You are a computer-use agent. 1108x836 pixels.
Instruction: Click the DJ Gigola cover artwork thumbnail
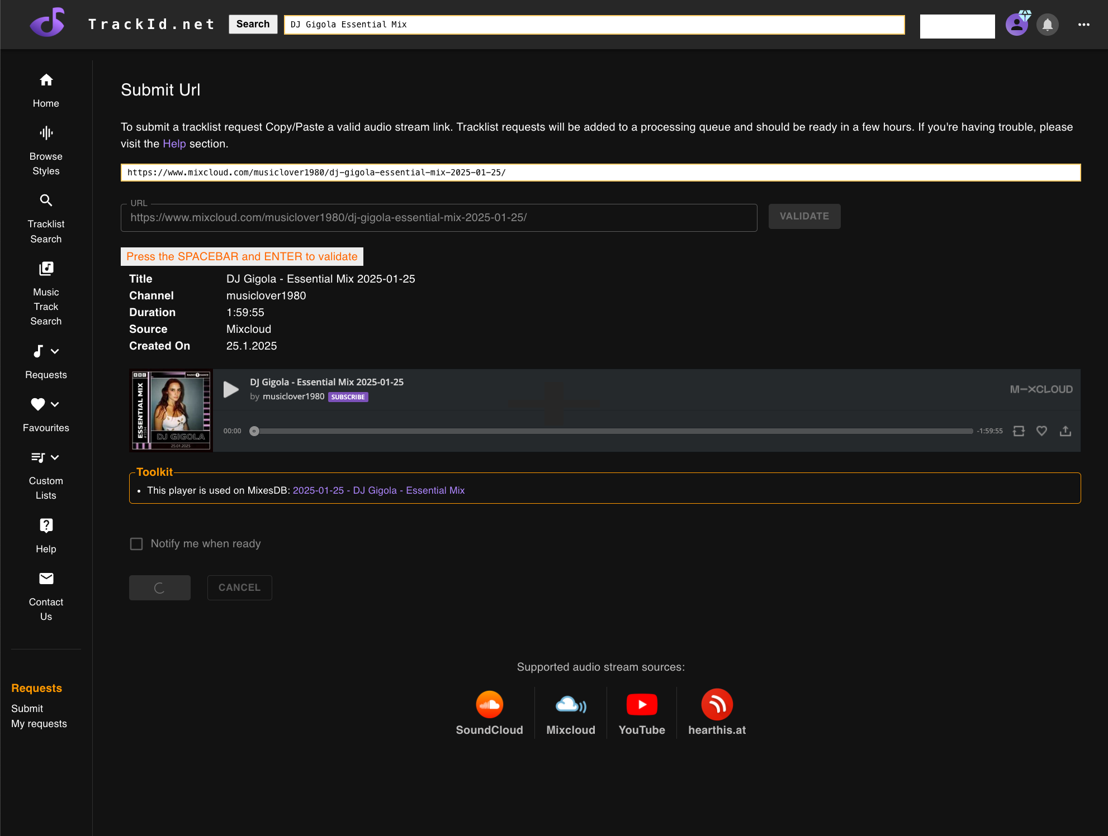pos(171,410)
